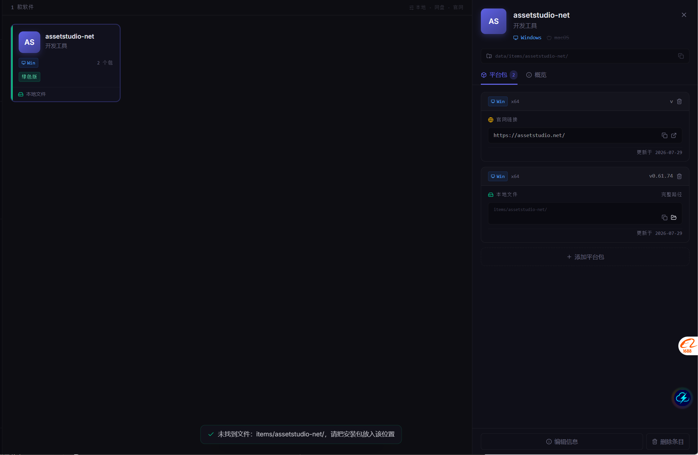Click the blue lightning floating icon
This screenshot has height=455, width=698.
click(682, 398)
